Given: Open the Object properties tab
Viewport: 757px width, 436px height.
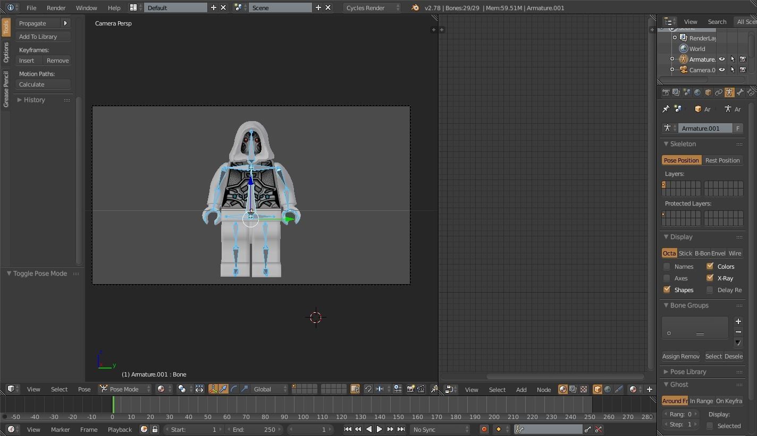Looking at the screenshot, I should (x=708, y=92).
